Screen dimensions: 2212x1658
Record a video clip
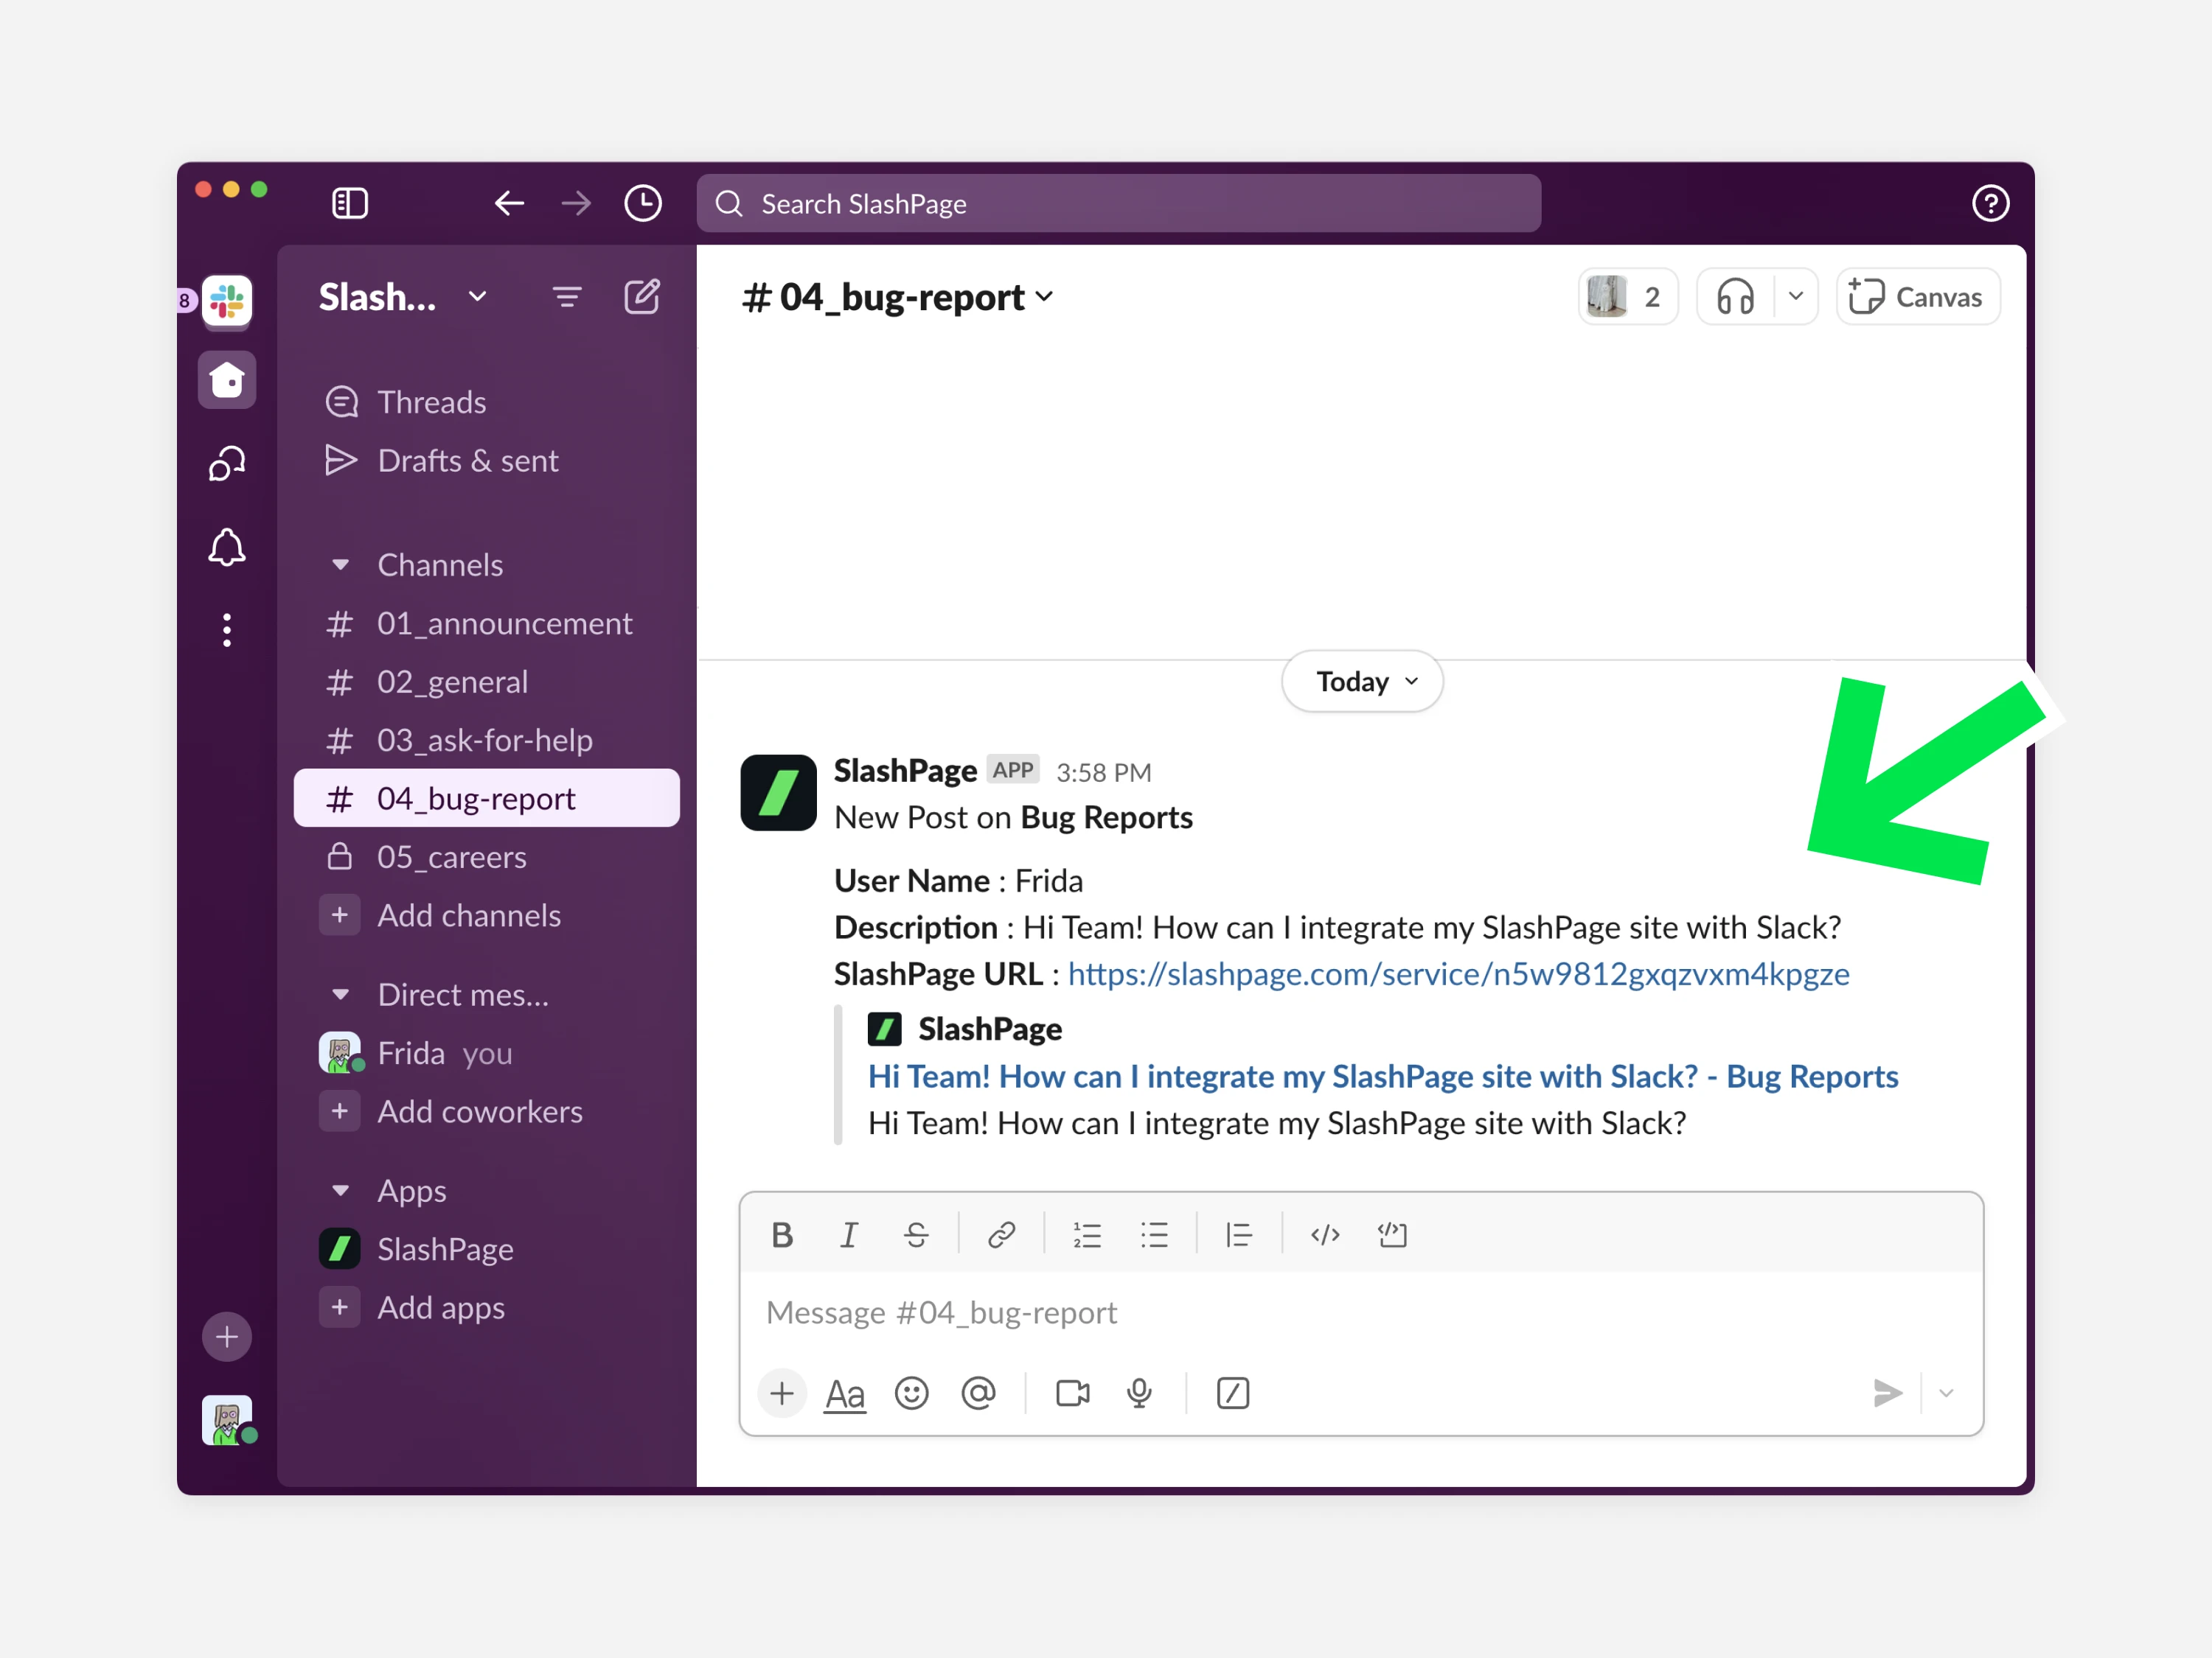click(x=1073, y=1392)
